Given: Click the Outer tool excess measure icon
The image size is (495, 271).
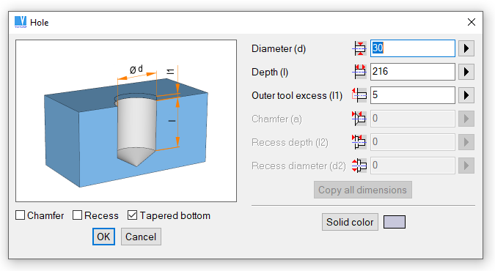Looking at the screenshot, I should 359,95.
